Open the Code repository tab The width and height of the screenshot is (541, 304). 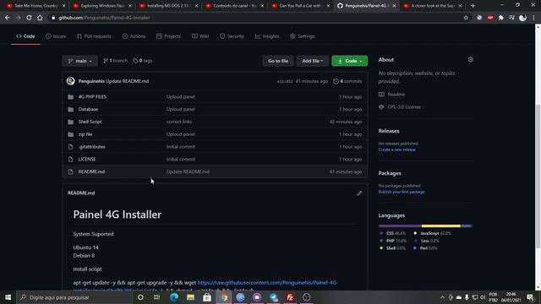point(25,36)
